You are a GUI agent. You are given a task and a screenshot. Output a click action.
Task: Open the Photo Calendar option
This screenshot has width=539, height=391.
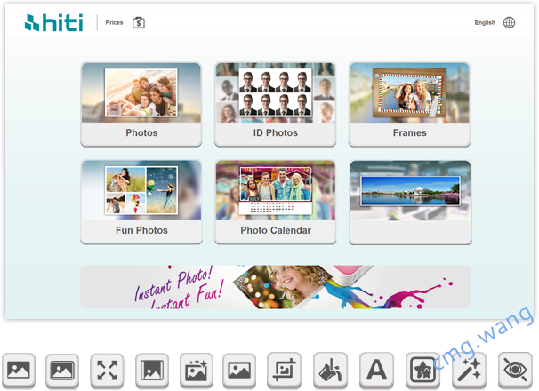click(275, 202)
